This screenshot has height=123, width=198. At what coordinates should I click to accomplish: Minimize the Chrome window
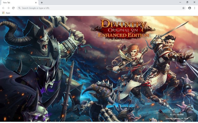pyautogui.click(x=180, y=2)
